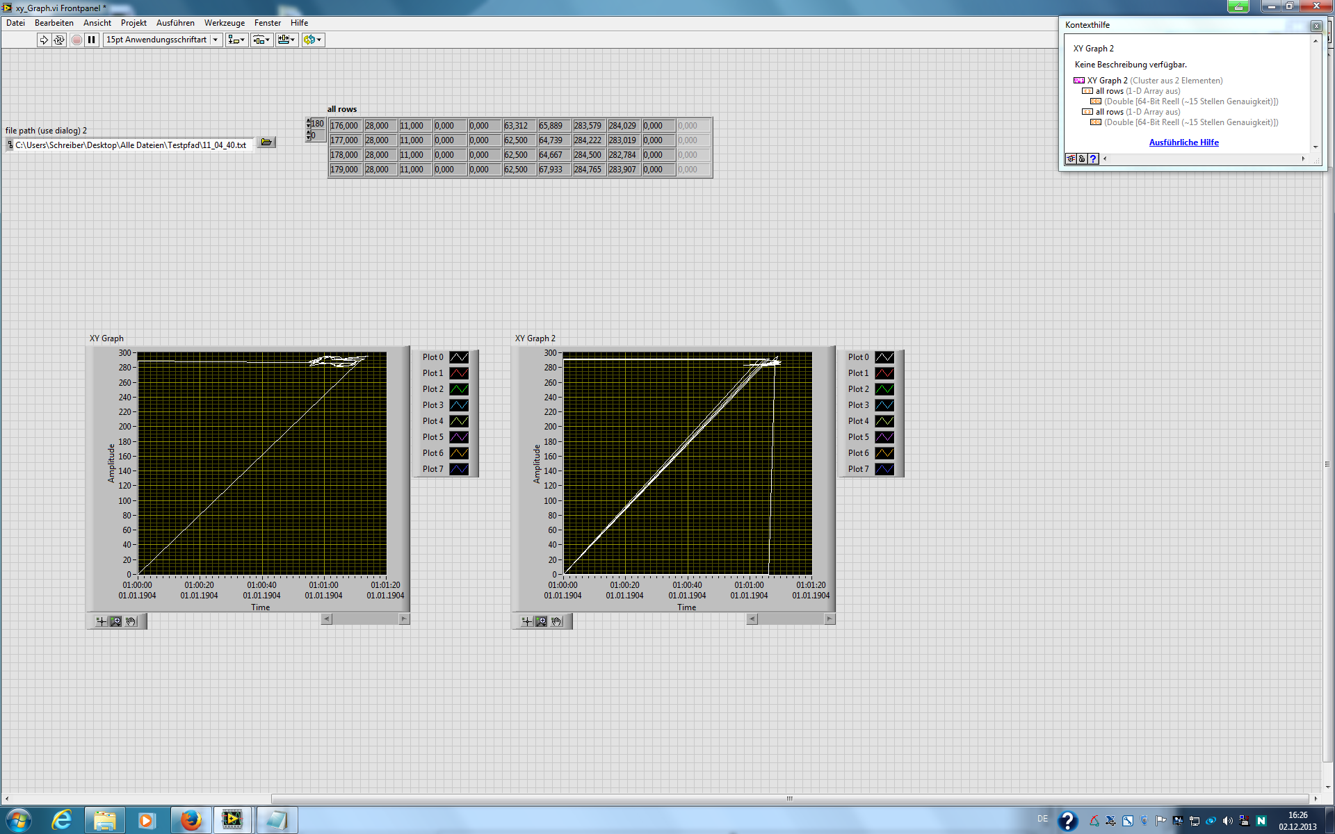Select zoom tool under XY Graph 2
The width and height of the screenshot is (1335, 834).
(x=541, y=621)
